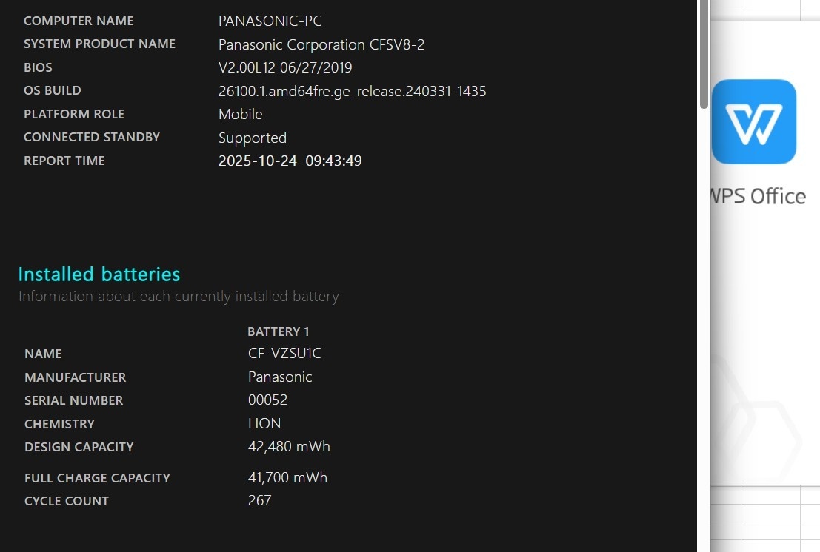Viewport: 820px width, 552px height.
Task: Select the cycle count value 267
Action: [x=259, y=501]
